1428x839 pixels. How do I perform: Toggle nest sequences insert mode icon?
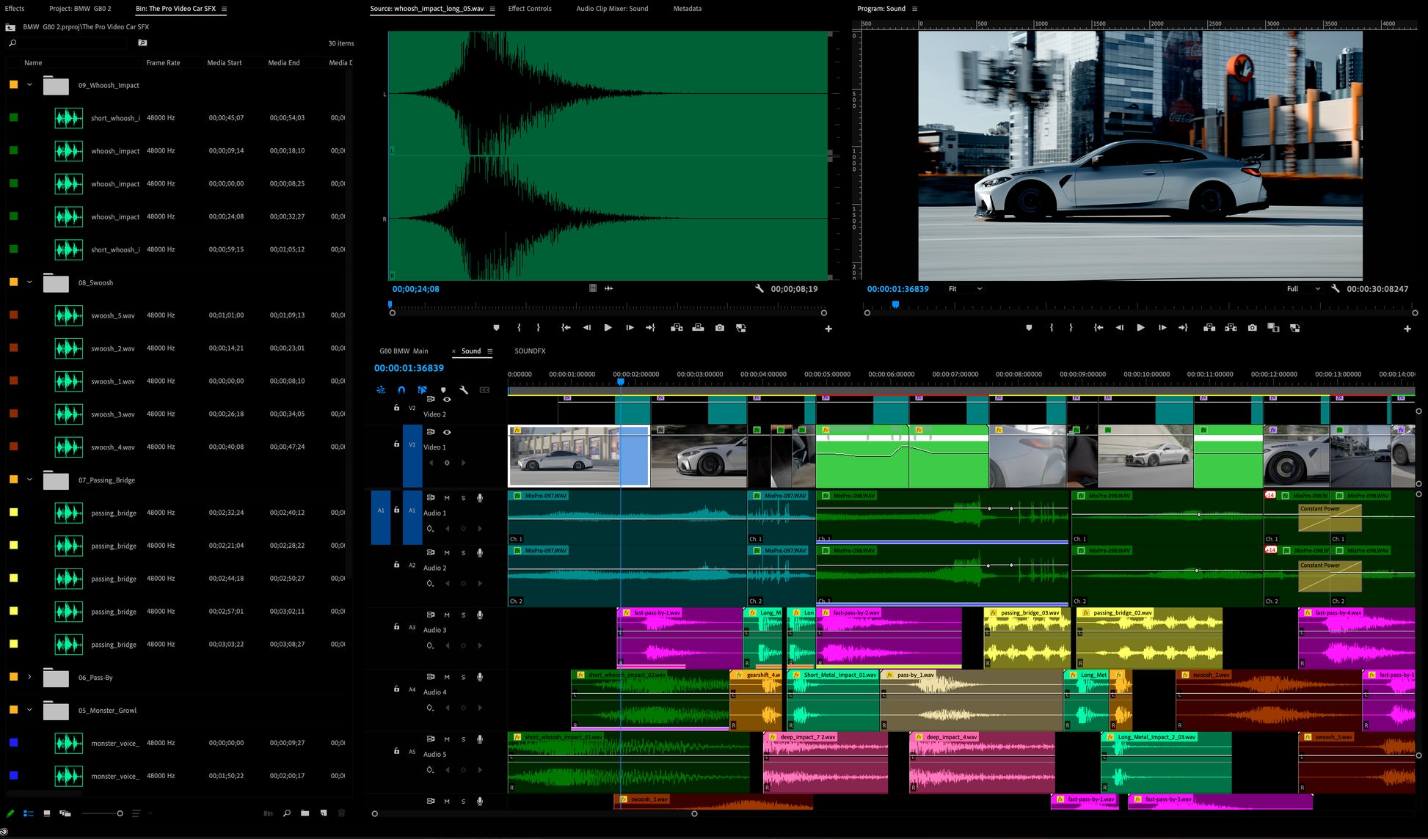[x=381, y=390]
